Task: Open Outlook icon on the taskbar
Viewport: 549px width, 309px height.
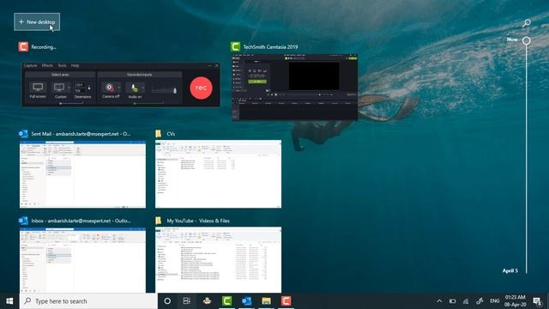Action: 246,301
